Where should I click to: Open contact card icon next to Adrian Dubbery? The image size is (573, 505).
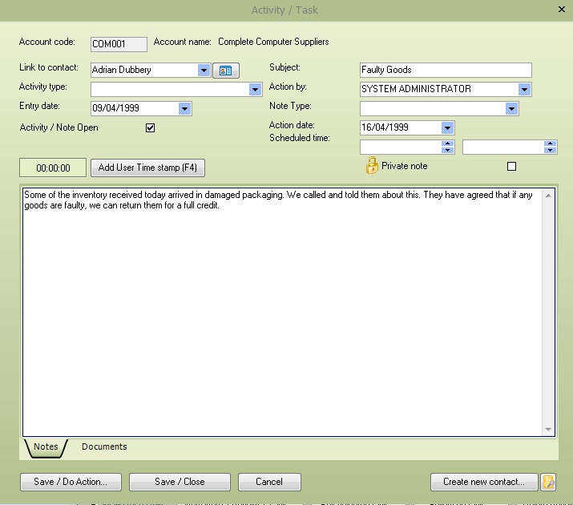tap(226, 71)
